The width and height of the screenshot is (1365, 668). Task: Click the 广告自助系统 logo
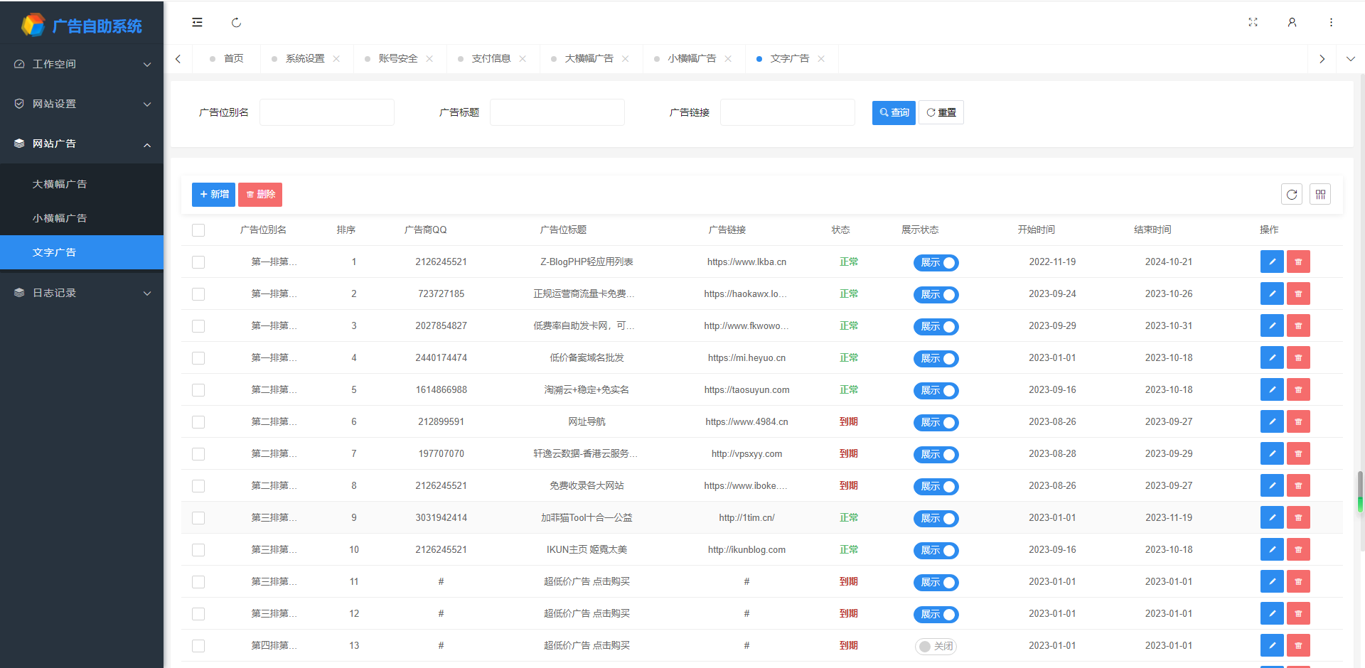pos(82,26)
